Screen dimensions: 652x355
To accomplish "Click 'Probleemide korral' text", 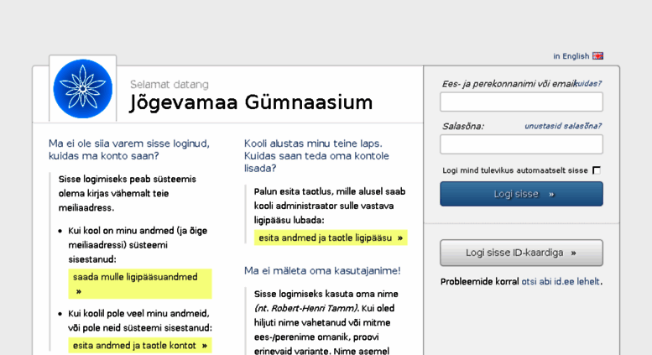I will click(x=479, y=281).
